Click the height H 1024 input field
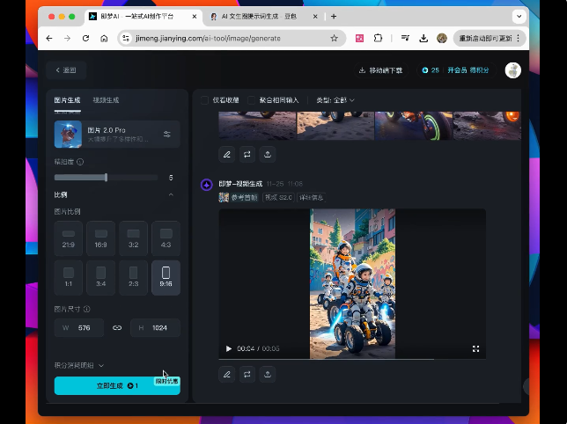Viewport: 567px width, 424px height. click(155, 328)
